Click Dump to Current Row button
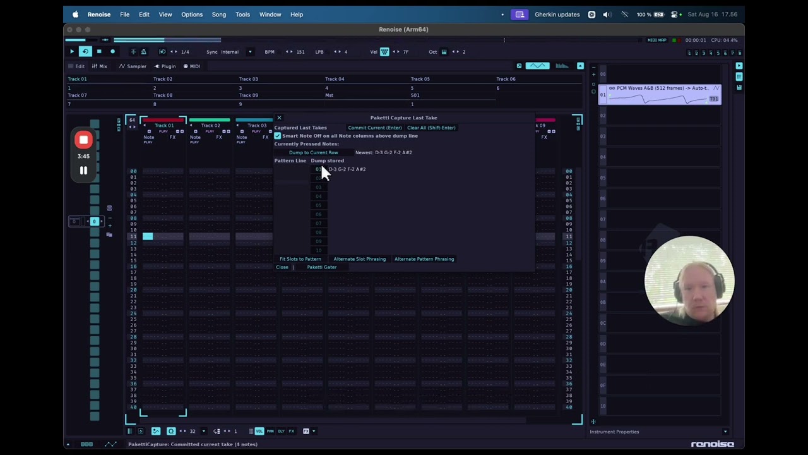This screenshot has height=455, width=808. [x=314, y=152]
